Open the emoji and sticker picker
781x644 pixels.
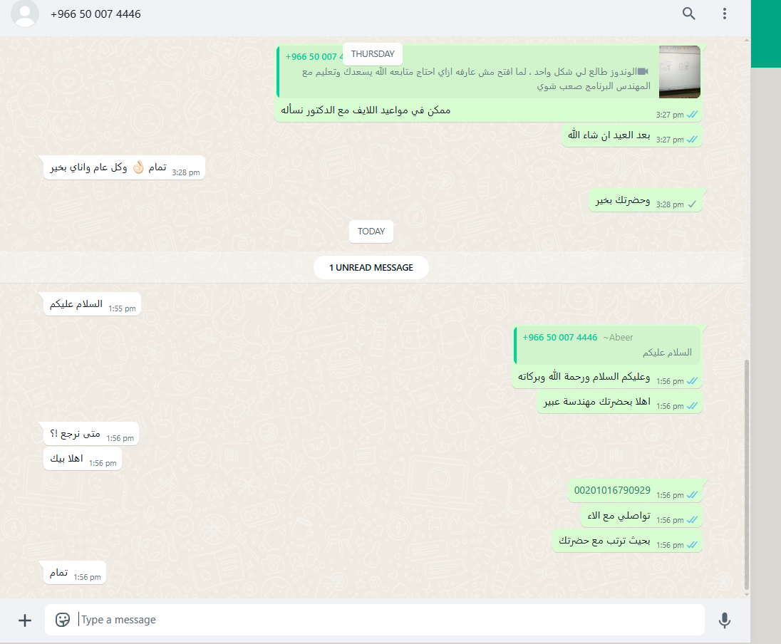click(62, 620)
